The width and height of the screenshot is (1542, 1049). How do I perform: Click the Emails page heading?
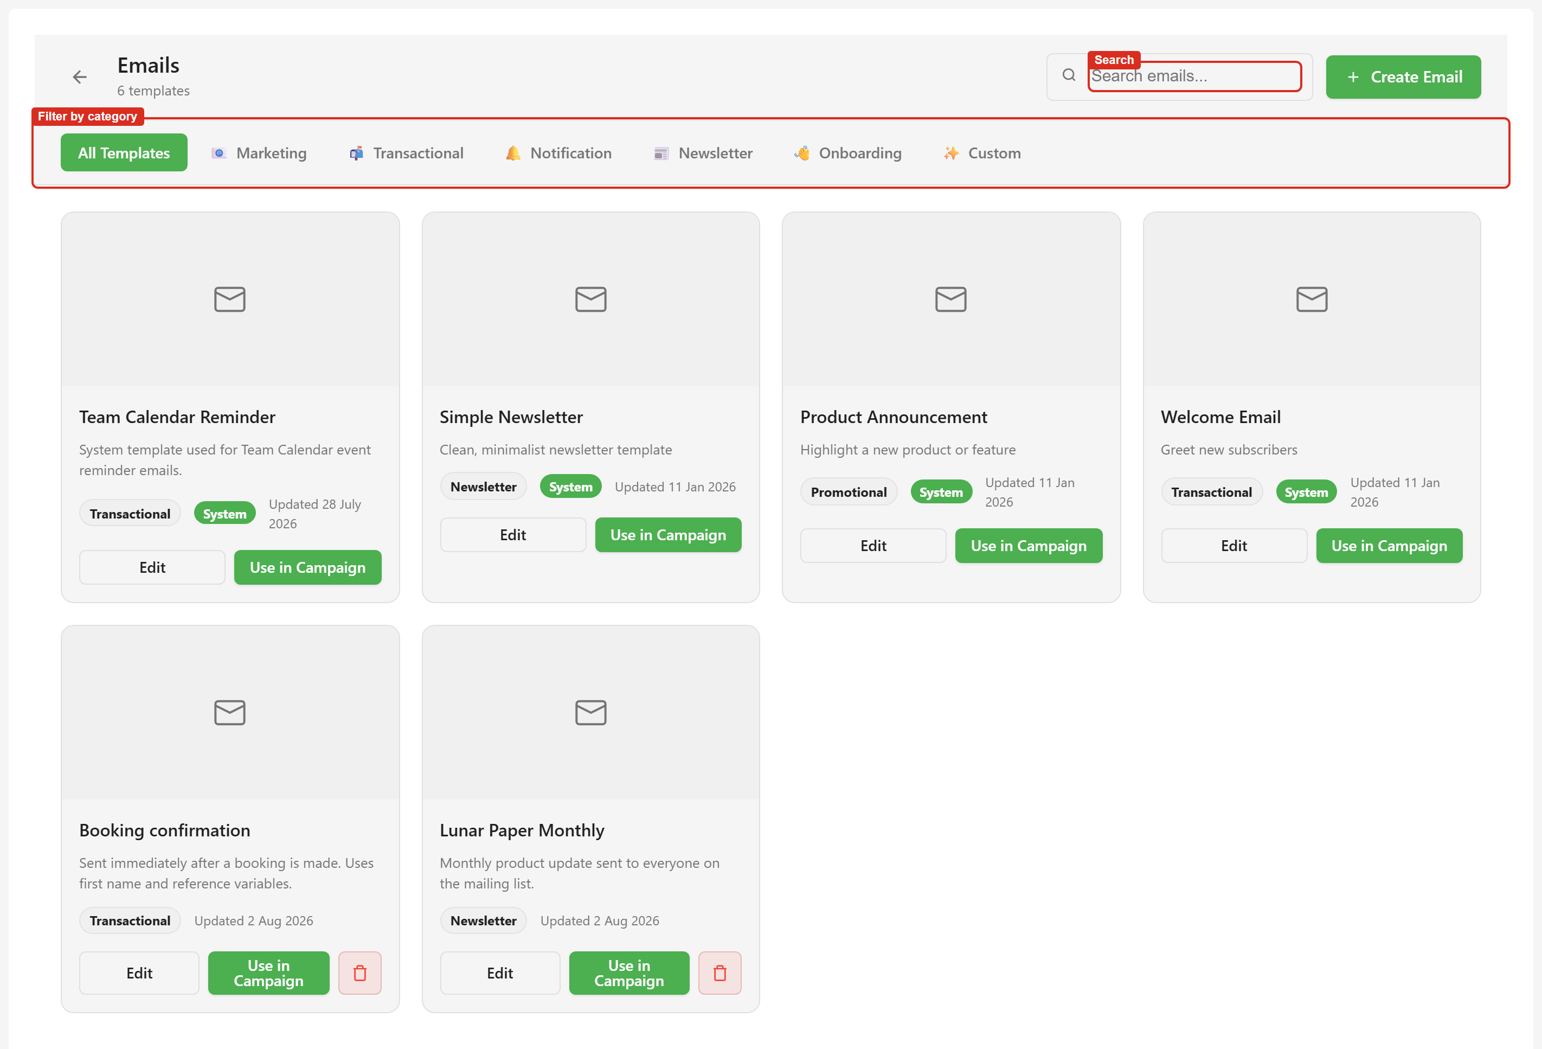[x=149, y=65]
